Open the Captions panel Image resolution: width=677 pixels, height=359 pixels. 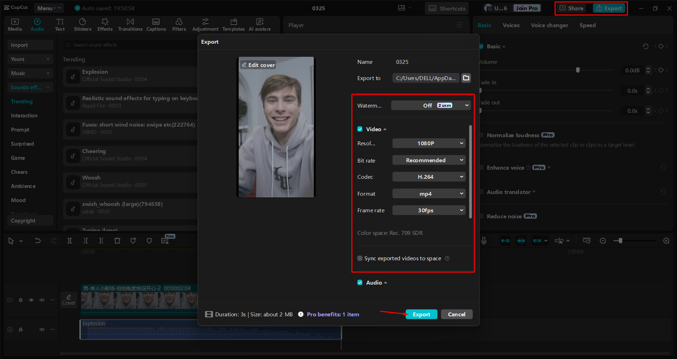[x=156, y=24]
